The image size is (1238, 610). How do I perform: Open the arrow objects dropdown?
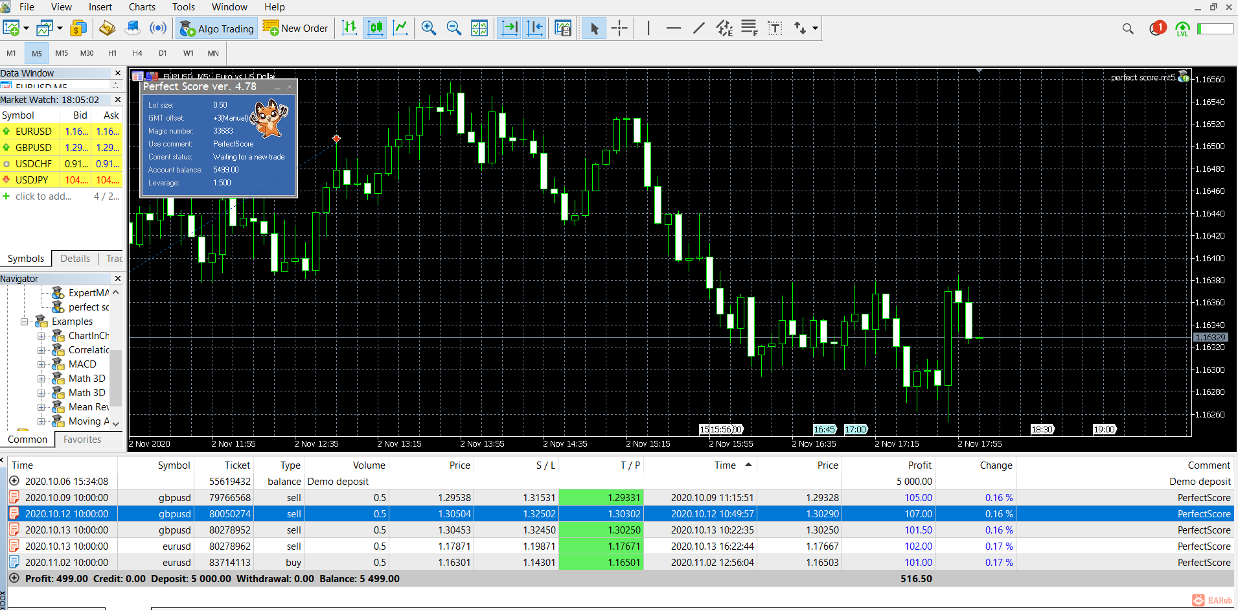[815, 28]
